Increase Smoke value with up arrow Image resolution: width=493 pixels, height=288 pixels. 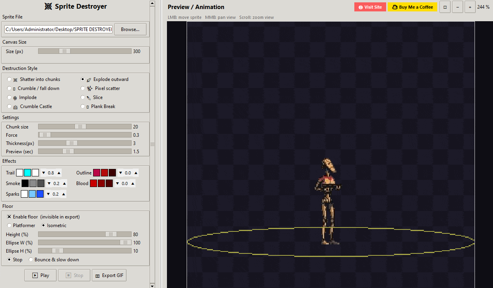click(x=64, y=183)
